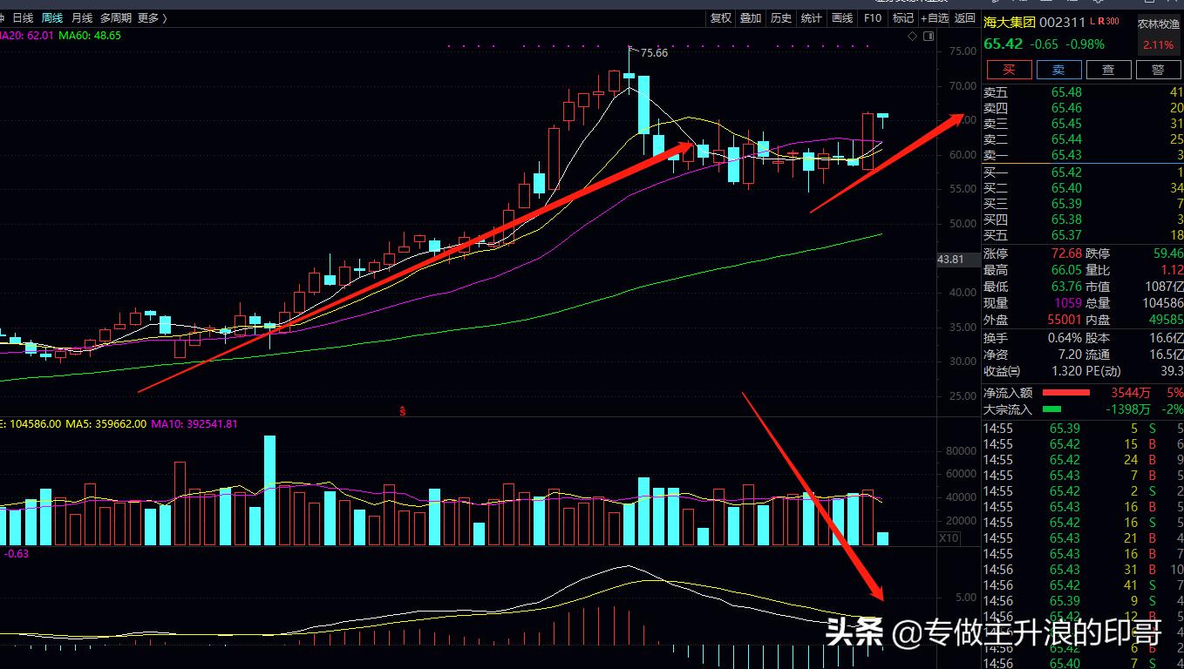Click the red S marker below the candlesticks
This screenshot has width=1184, height=669.
point(402,410)
